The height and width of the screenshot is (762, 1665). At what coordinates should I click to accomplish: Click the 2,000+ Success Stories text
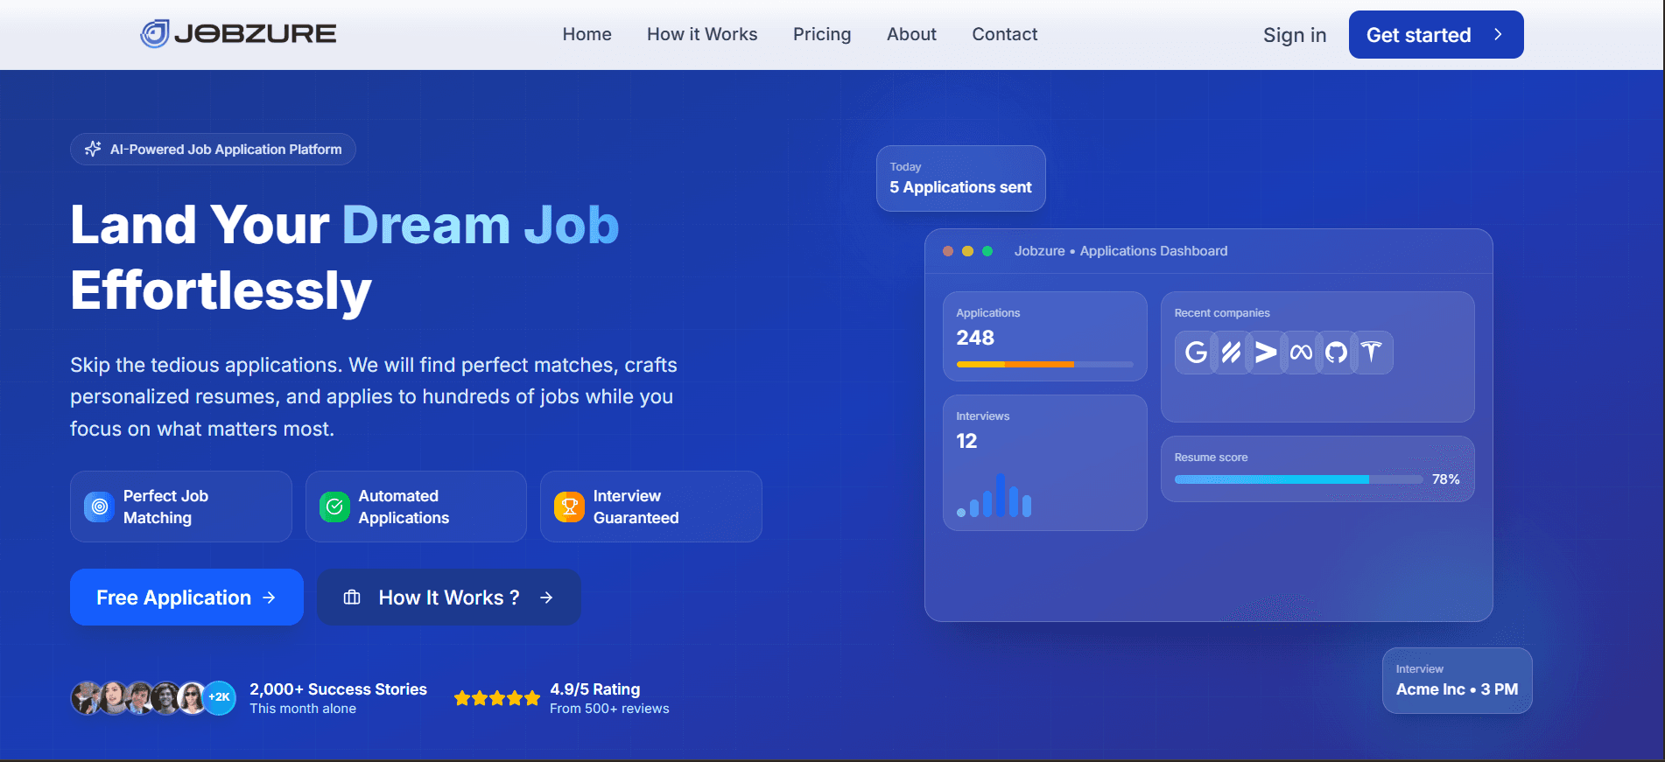pos(338,689)
